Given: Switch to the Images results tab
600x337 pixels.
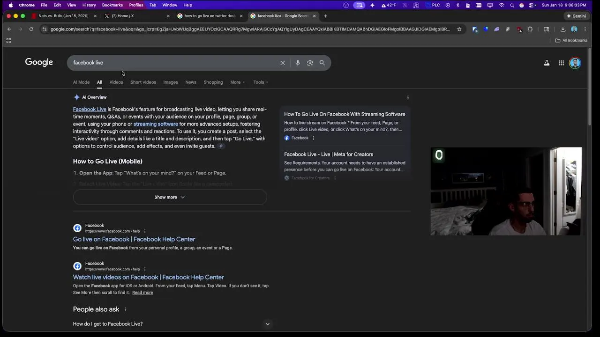Looking at the screenshot, I should tap(171, 82).
